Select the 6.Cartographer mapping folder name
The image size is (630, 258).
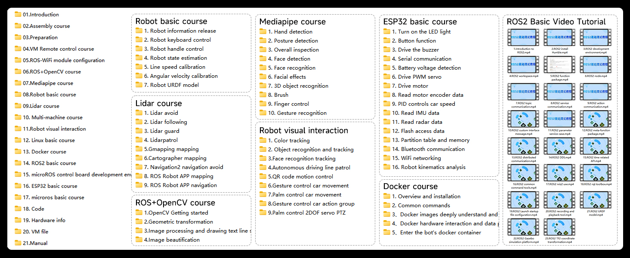pyautogui.click(x=175, y=158)
